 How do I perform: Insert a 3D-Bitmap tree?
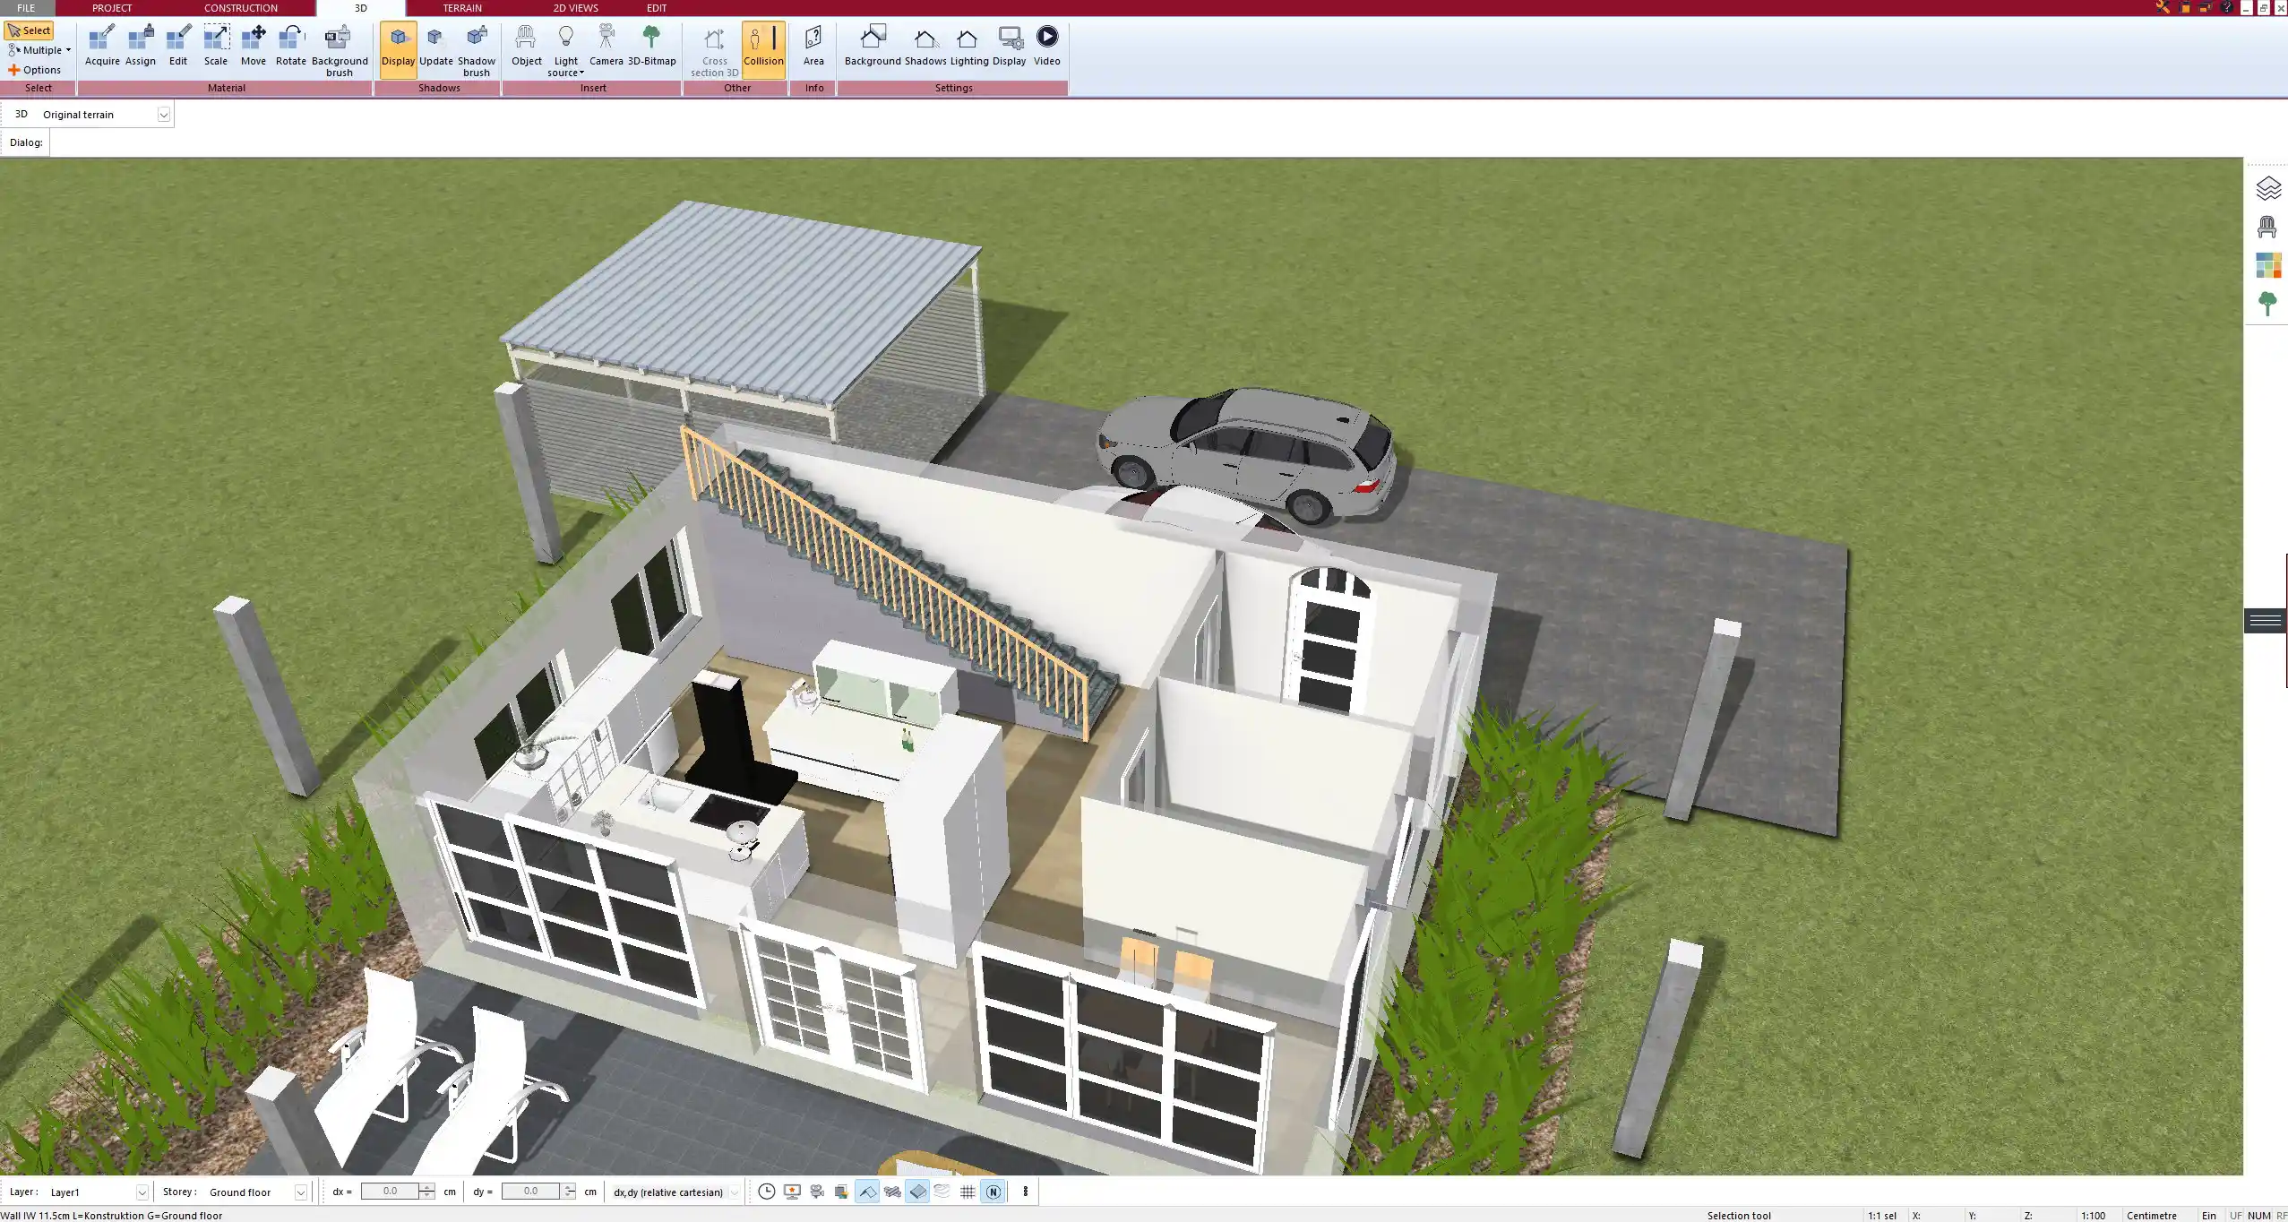point(652,46)
